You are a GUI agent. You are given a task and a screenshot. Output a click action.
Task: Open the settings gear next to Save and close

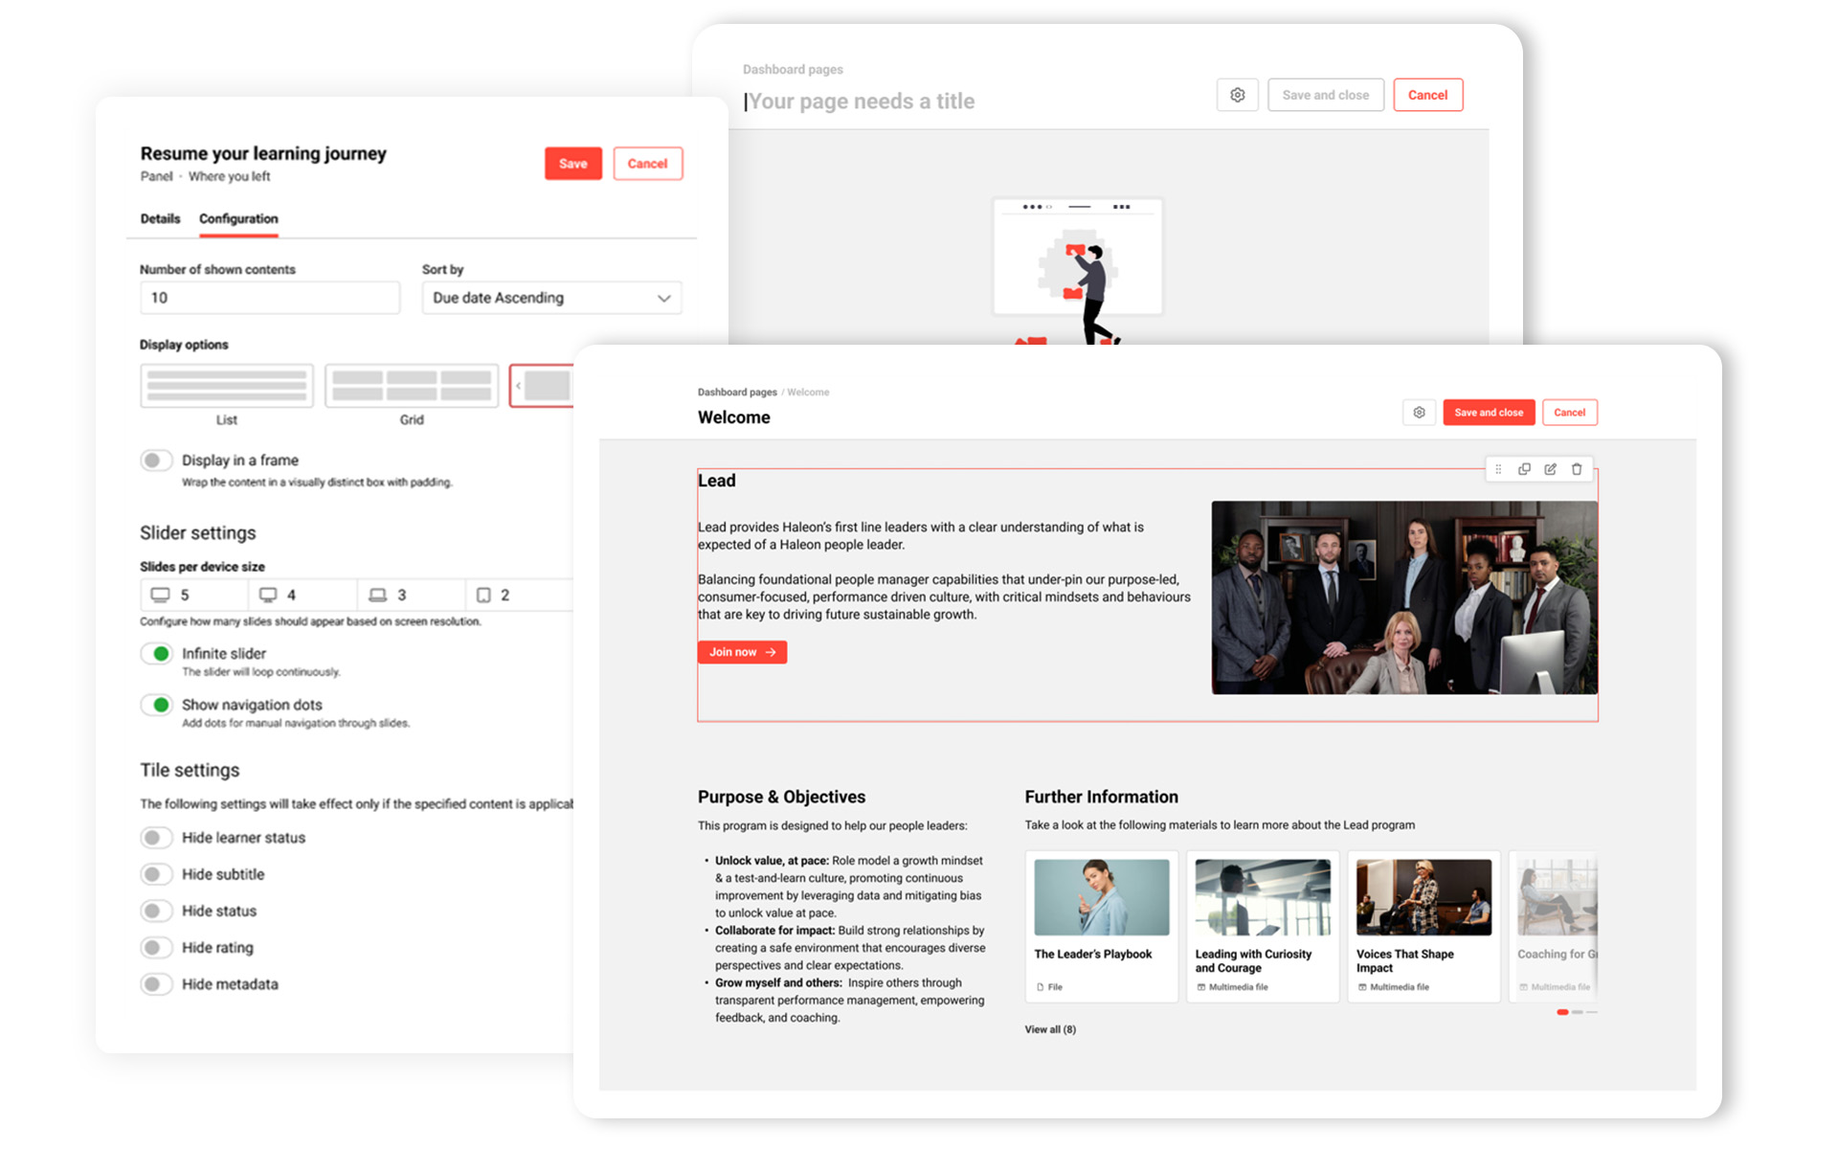(x=1237, y=95)
